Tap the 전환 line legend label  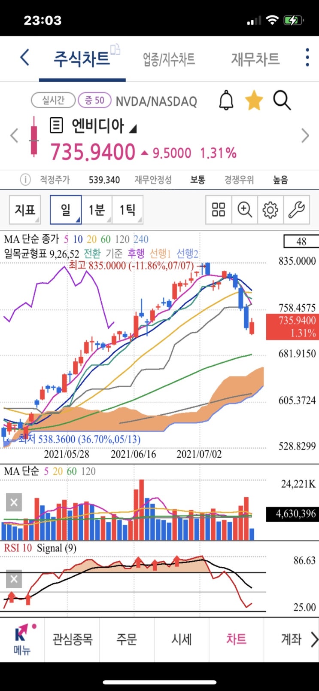[92, 253]
